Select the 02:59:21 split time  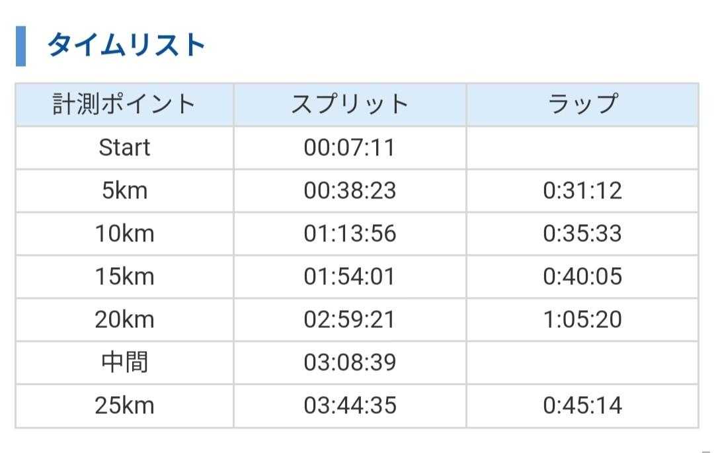click(350, 319)
